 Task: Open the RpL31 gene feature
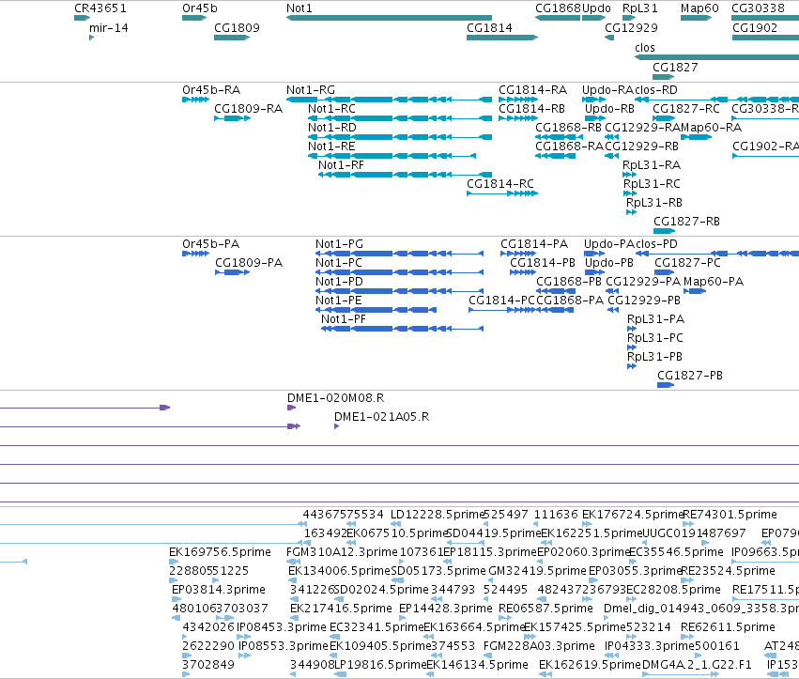(629, 18)
